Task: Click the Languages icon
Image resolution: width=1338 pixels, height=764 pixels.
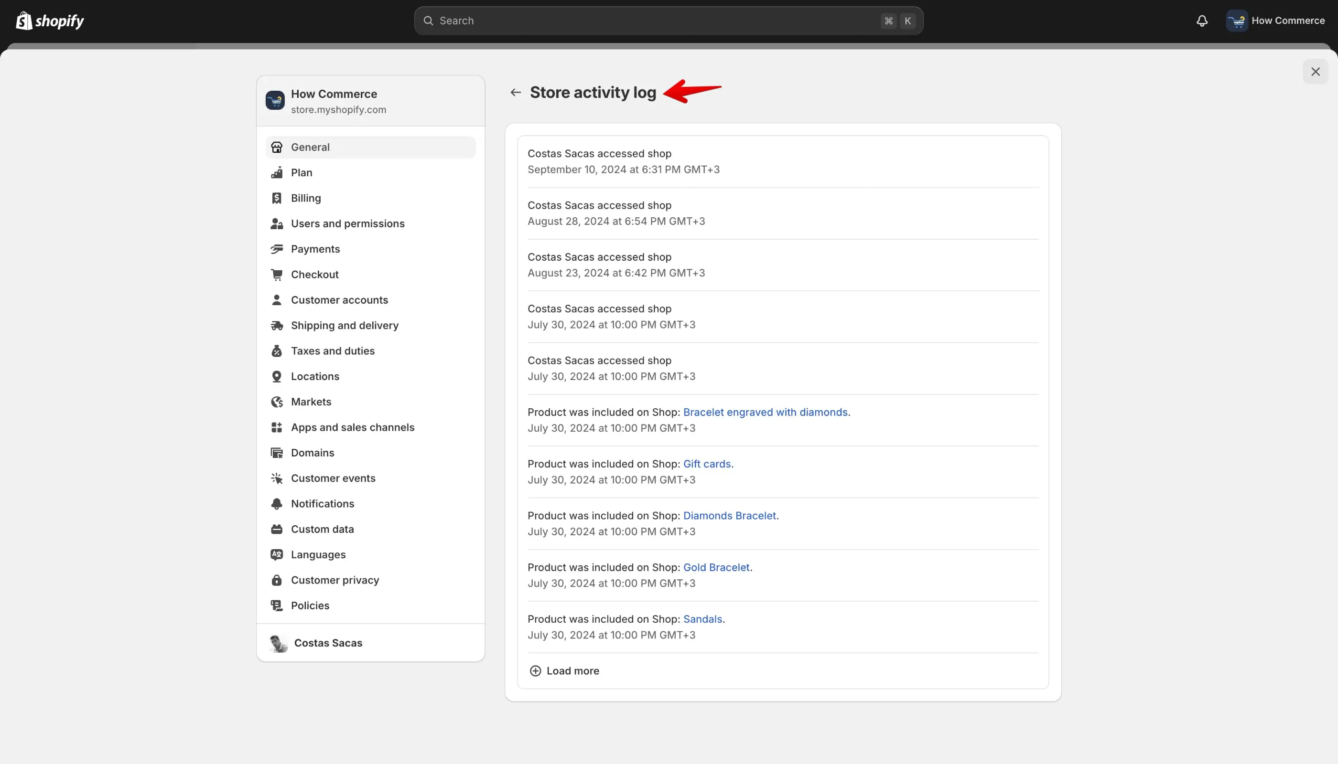Action: (x=277, y=555)
